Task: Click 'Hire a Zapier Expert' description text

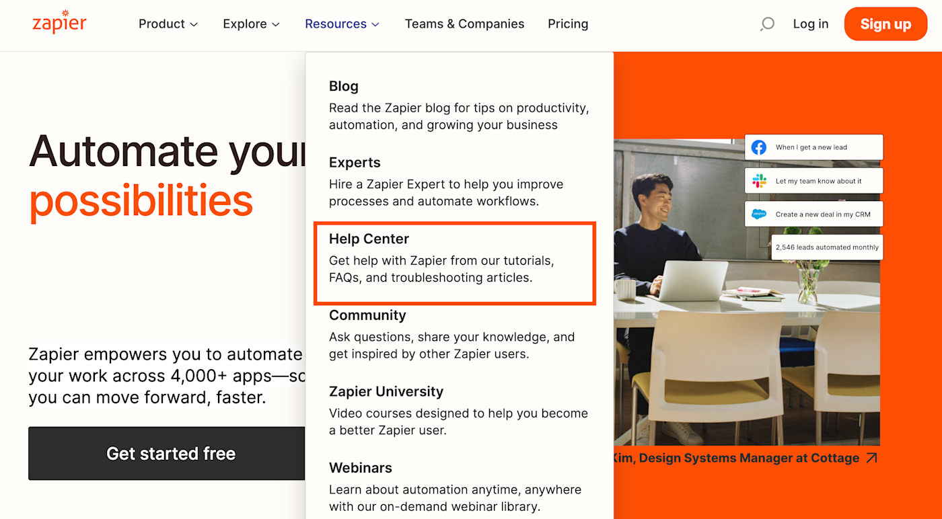Action: [446, 192]
